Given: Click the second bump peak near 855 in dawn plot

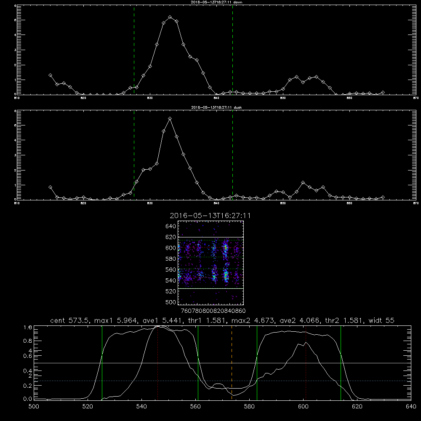Looking at the screenshot, I should [x=316, y=77].
